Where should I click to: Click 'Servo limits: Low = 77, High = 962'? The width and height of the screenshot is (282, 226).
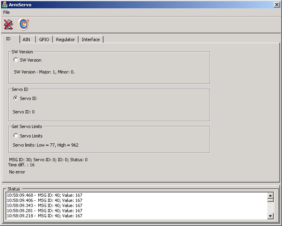[45, 145]
